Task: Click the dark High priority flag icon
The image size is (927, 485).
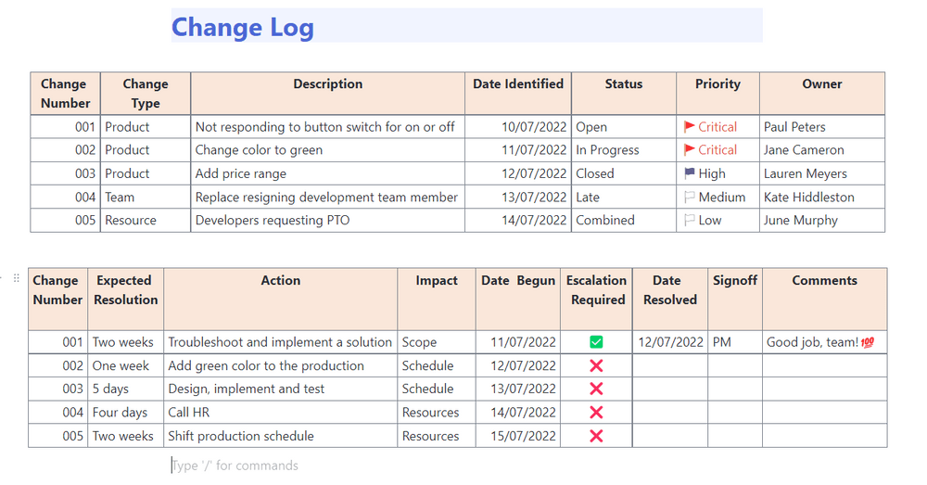Action: point(689,173)
